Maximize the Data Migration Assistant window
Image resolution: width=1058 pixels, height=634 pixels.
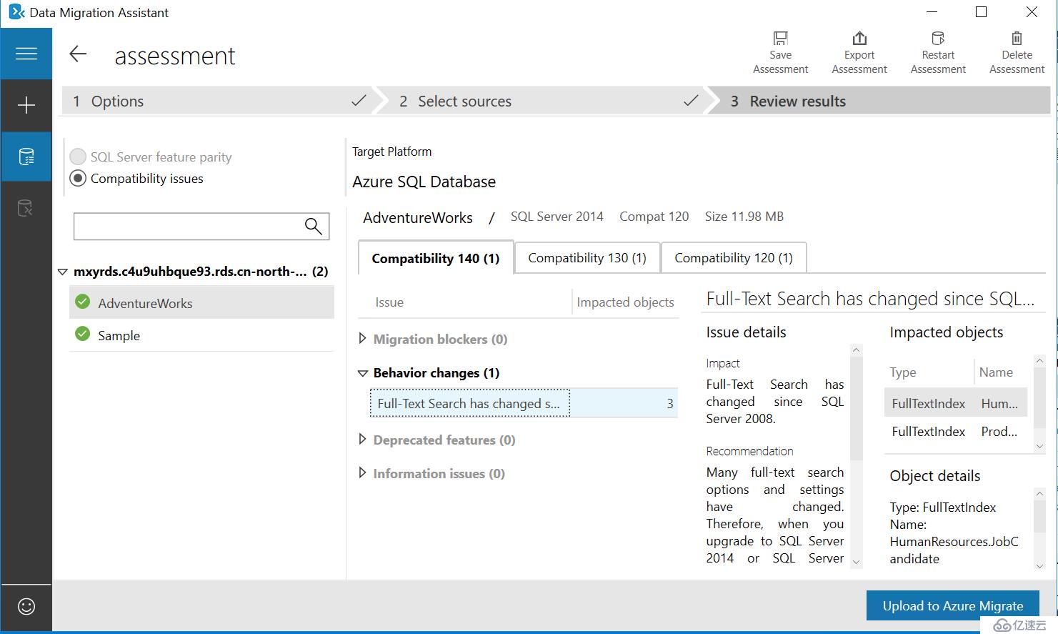point(981,12)
